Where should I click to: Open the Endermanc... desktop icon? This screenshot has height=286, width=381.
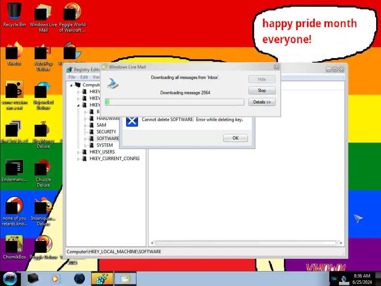coord(14,170)
